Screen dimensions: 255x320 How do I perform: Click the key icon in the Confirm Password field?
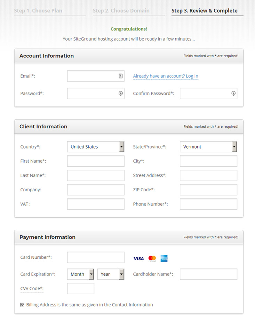[233, 94]
